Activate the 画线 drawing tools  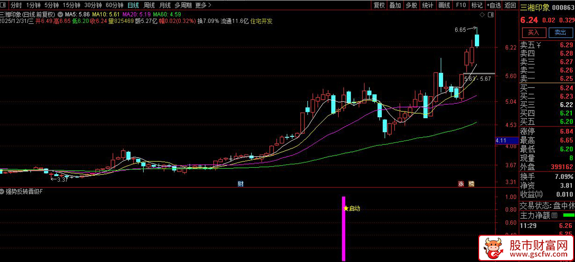444,5
